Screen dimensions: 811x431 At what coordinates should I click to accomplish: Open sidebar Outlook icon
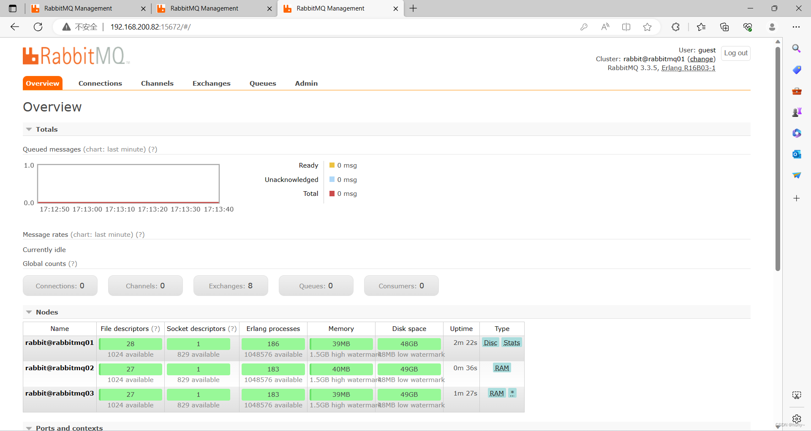pos(797,154)
